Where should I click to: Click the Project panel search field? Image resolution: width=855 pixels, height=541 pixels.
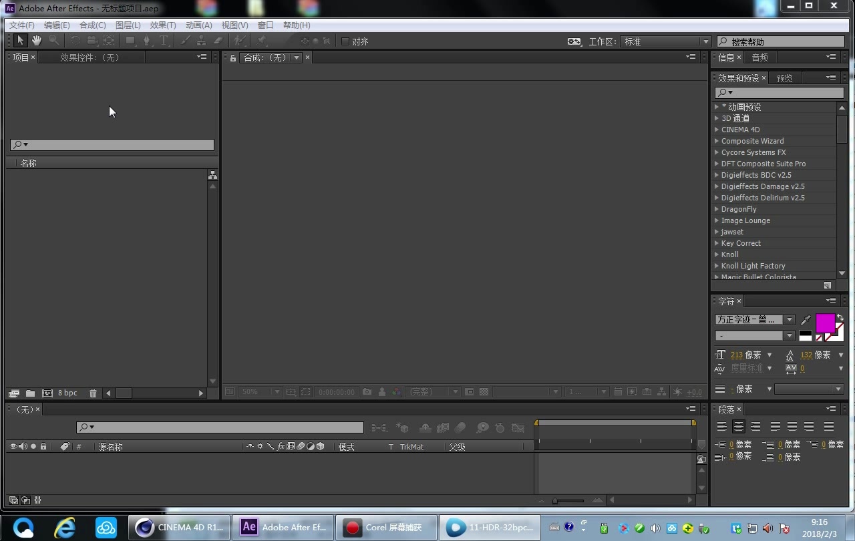point(112,145)
